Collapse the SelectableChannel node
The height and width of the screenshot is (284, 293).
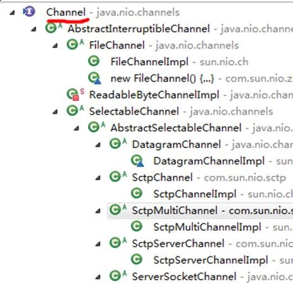tap(55, 112)
